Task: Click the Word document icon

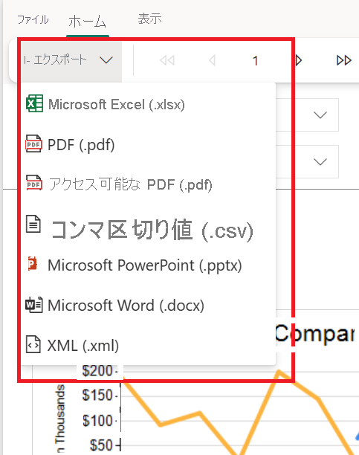Action: pyautogui.click(x=34, y=305)
